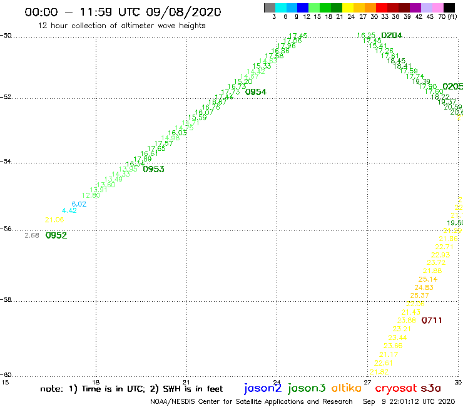Click the 18.22 wave height value
463x407 pixels.
coord(440,97)
